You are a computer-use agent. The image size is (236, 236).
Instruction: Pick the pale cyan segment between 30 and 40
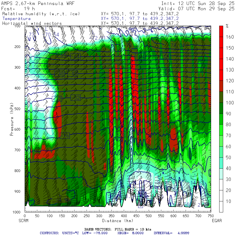221,174
